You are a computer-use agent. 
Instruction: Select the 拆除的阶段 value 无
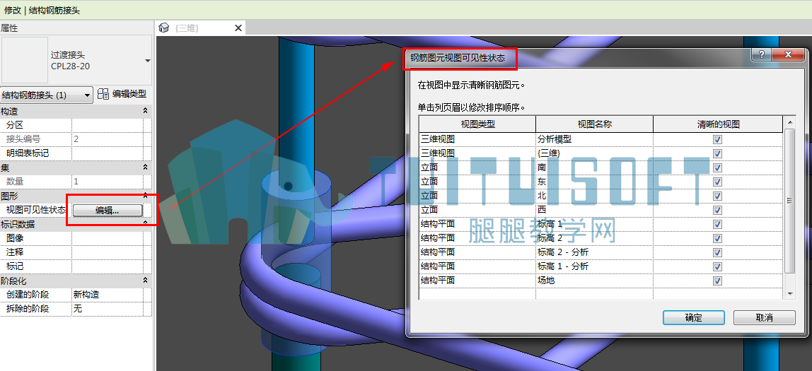108,309
